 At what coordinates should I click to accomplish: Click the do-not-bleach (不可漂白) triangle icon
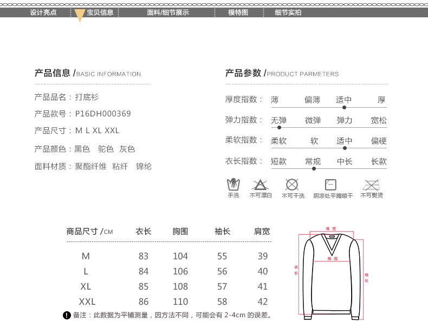click(261, 185)
